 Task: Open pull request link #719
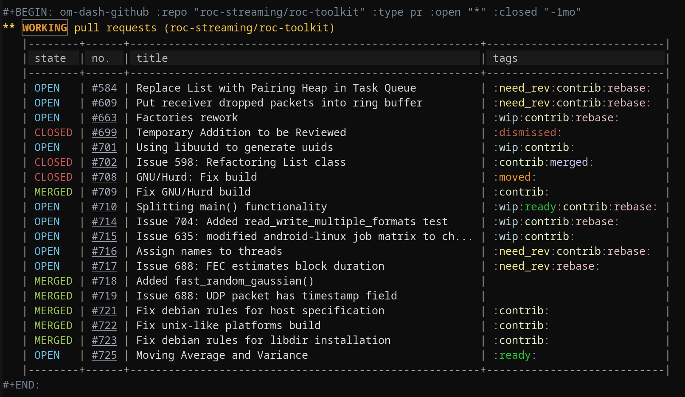click(x=104, y=296)
